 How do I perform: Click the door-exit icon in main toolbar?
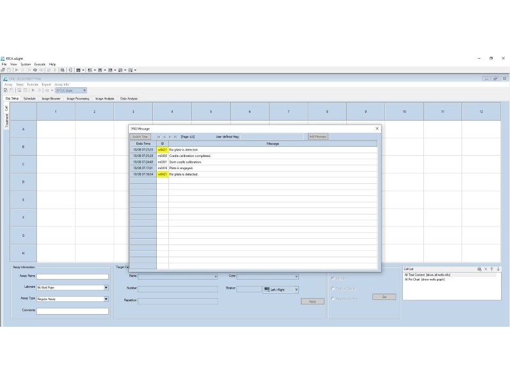(70, 70)
